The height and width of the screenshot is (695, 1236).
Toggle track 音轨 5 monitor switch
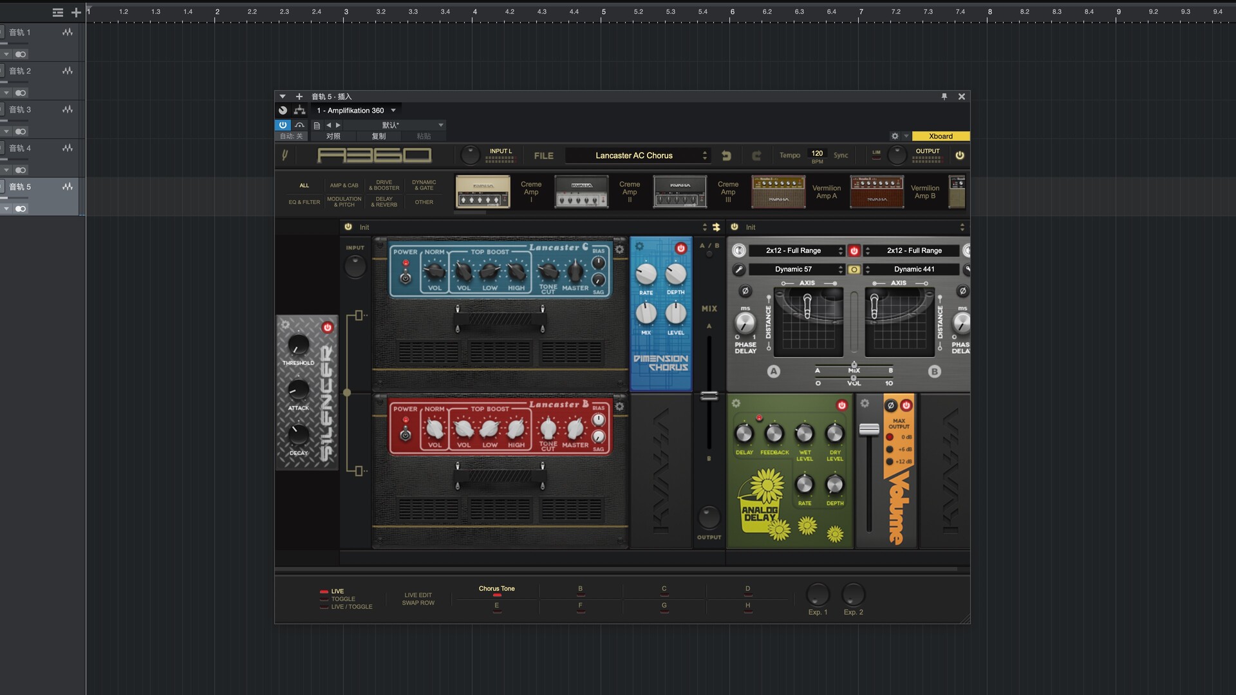21,208
